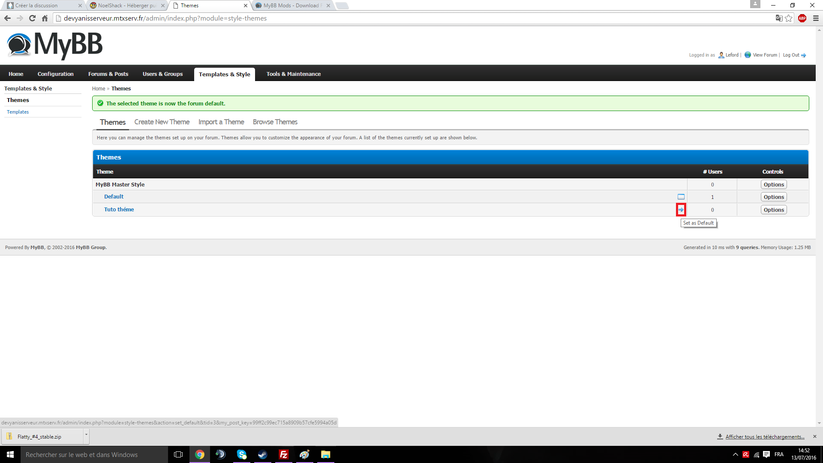Image resolution: width=823 pixels, height=463 pixels.
Task: Click Afficher tous les téléchargements link
Action: click(765, 437)
